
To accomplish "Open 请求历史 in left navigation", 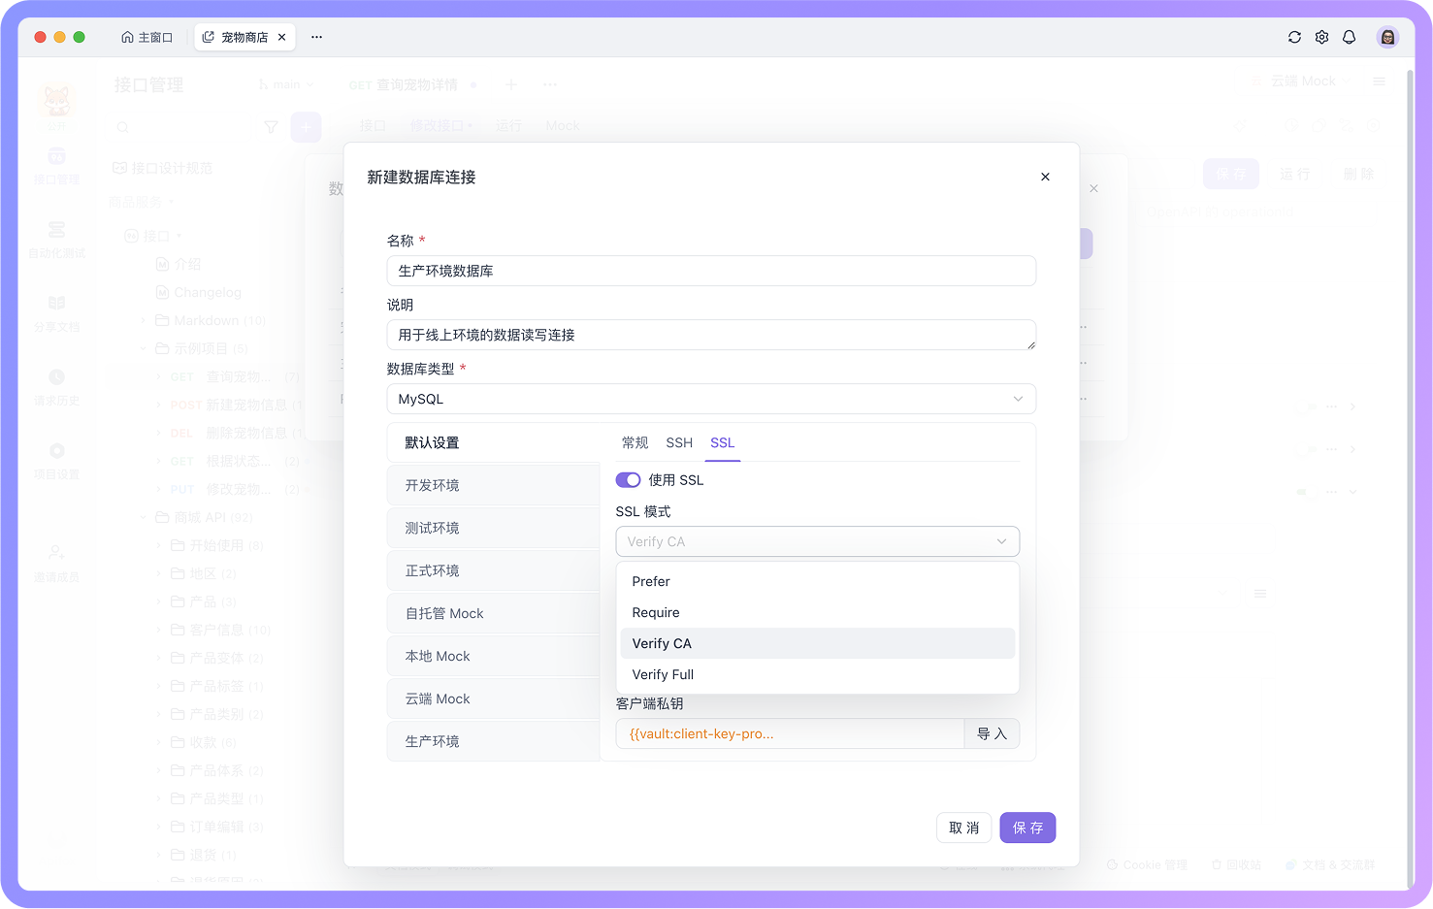I will pyautogui.click(x=56, y=387).
